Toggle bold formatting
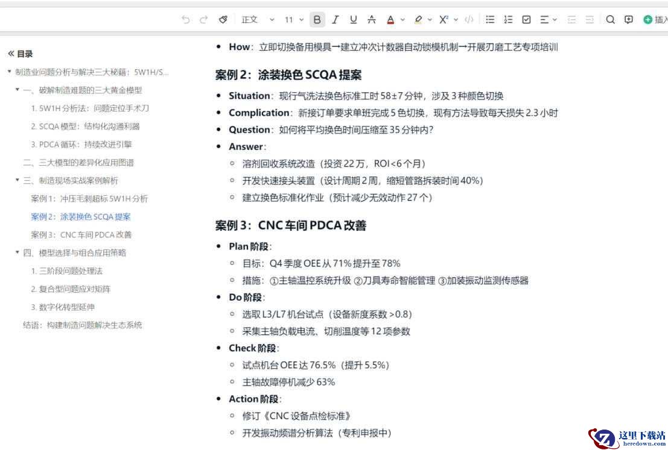668x450 pixels. click(317, 19)
